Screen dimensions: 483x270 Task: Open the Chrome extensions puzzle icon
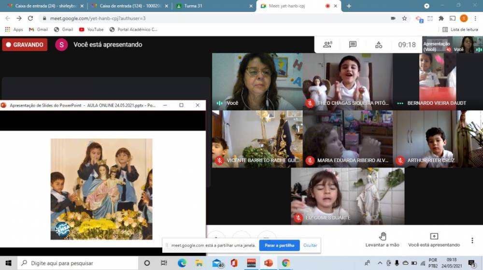coord(441,18)
